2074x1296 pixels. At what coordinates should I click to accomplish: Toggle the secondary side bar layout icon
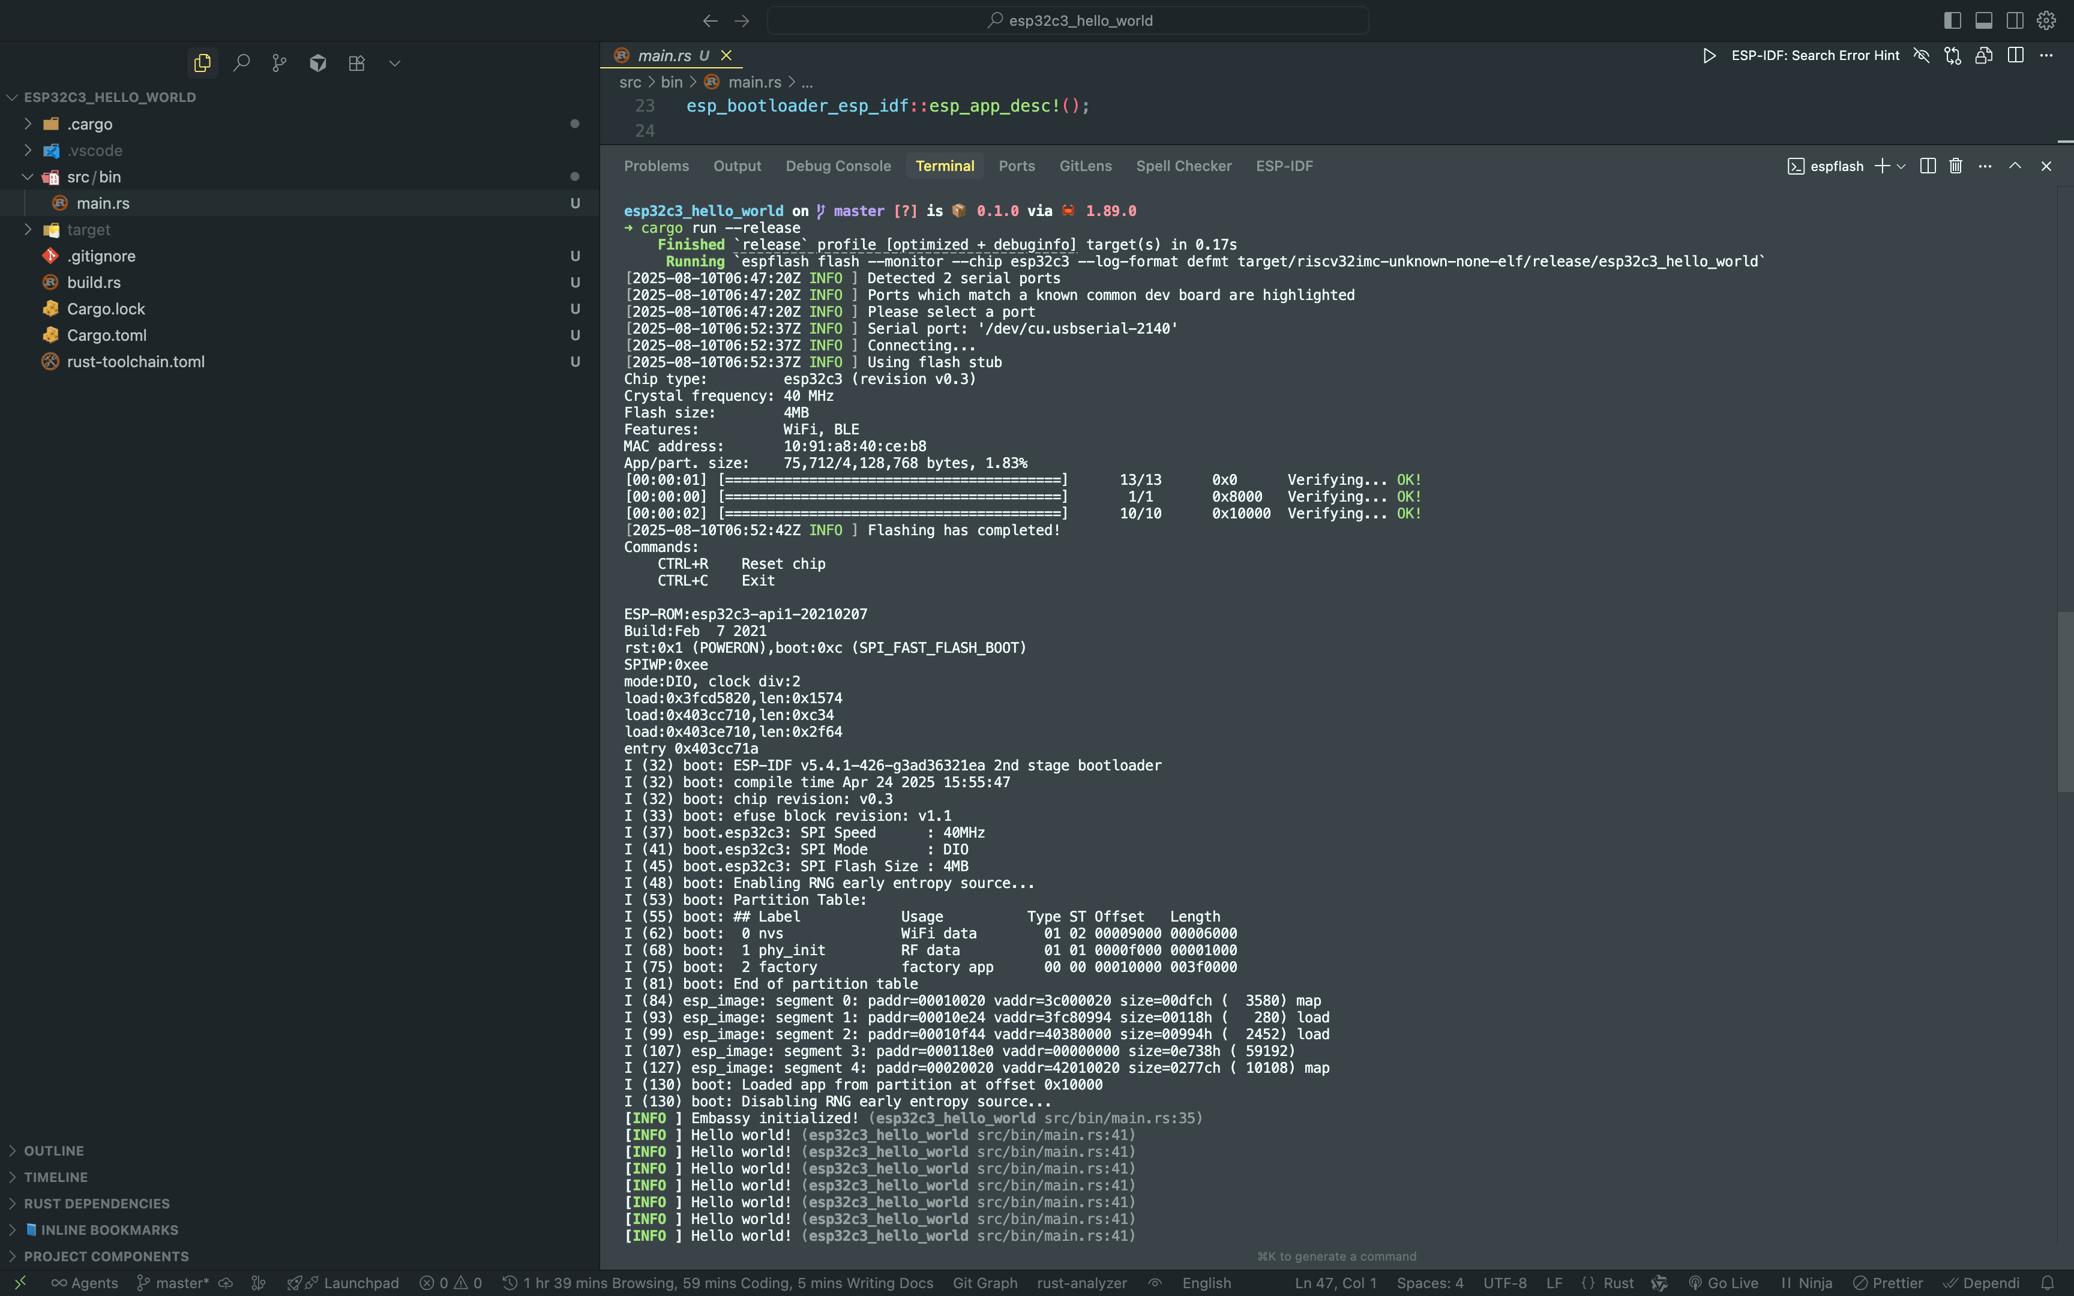point(2015,20)
